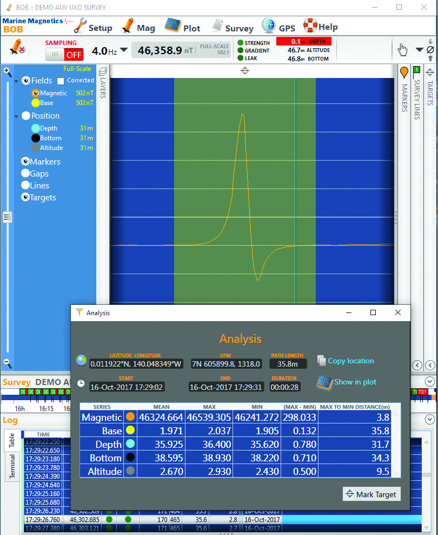Screen dimensions: 438x535
Task: Close the Analysis window
Action: point(398,312)
